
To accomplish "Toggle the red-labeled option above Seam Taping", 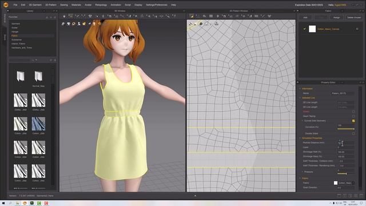I will pos(353,112).
